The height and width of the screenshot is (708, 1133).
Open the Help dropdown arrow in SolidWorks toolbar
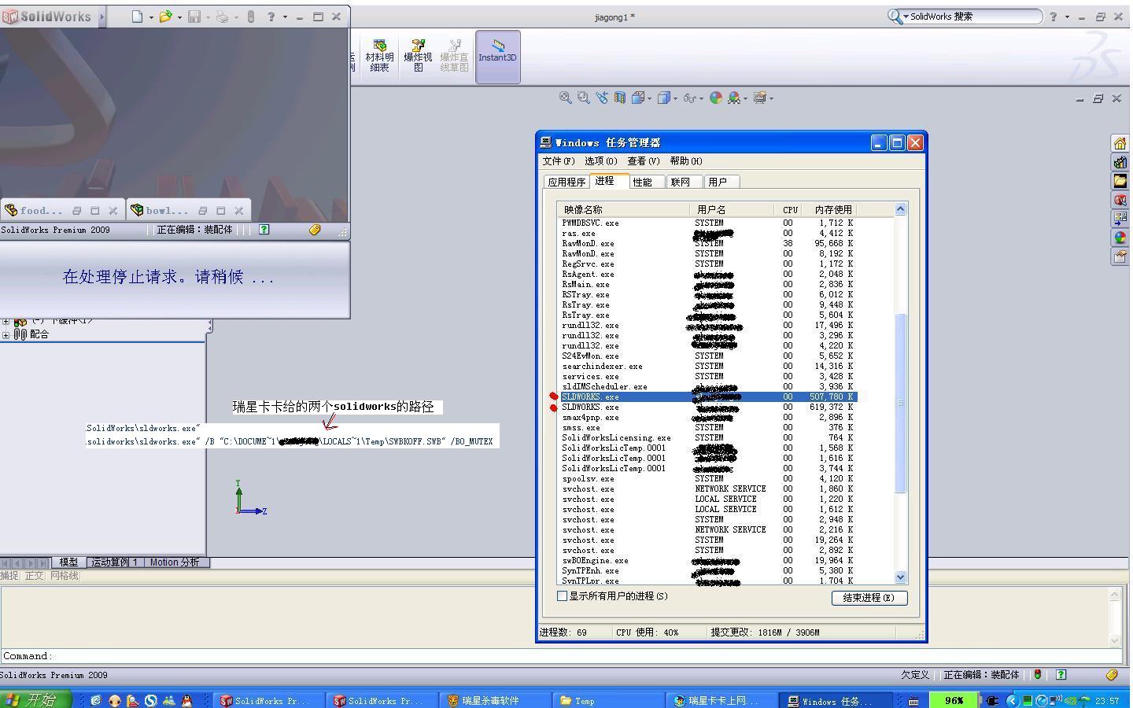(285, 17)
